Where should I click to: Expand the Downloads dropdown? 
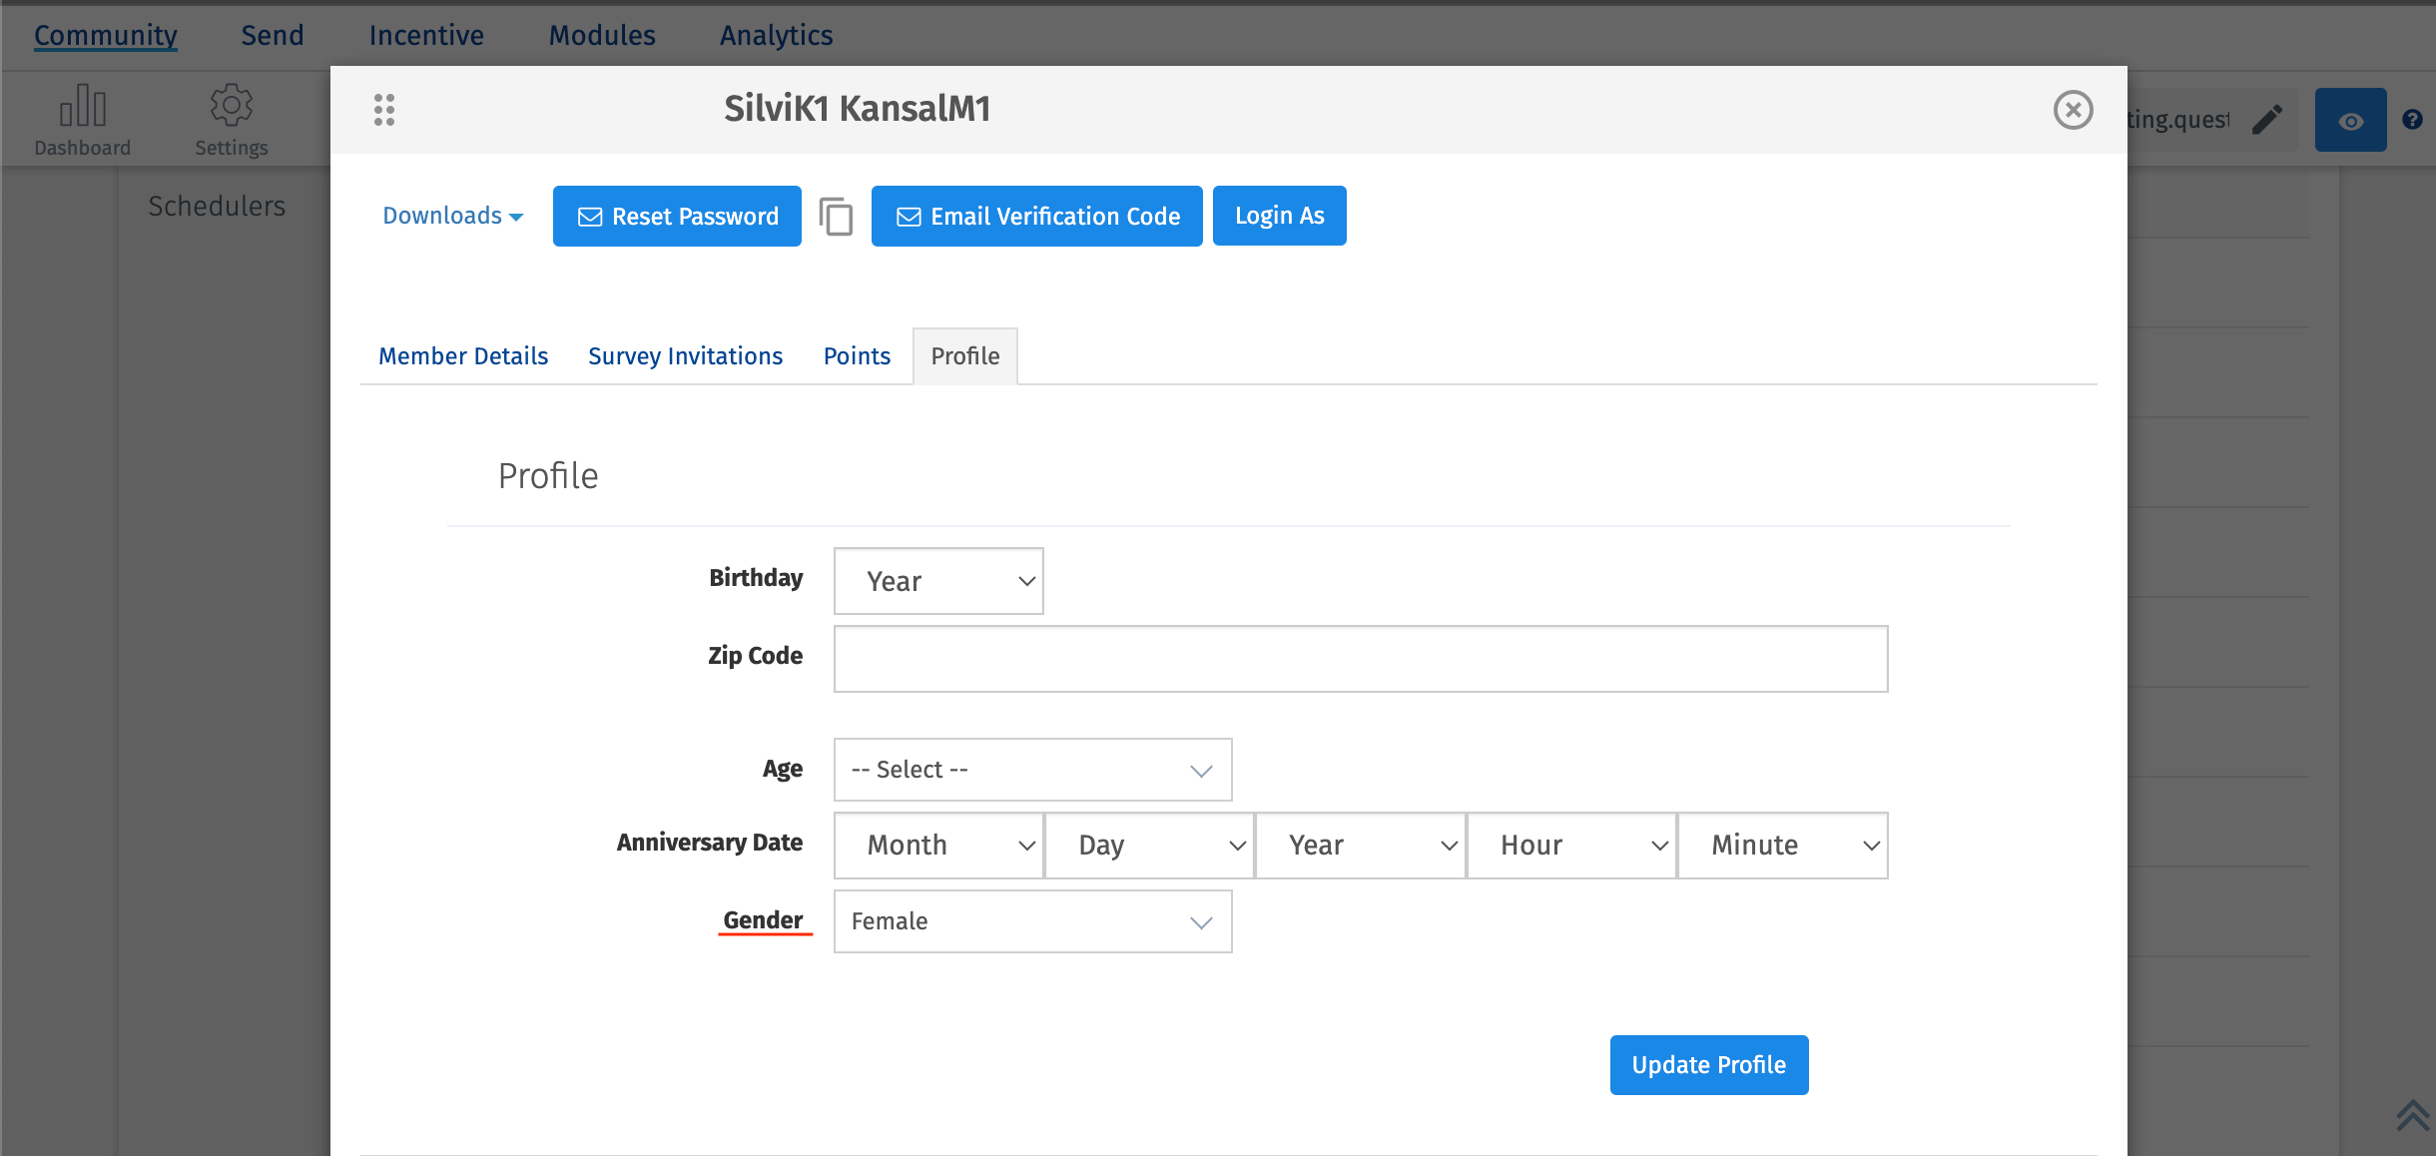coord(452,216)
